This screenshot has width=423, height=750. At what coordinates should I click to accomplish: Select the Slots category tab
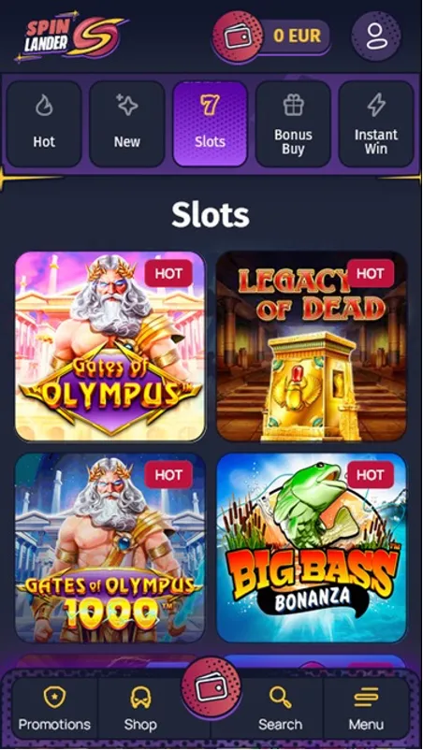click(210, 123)
